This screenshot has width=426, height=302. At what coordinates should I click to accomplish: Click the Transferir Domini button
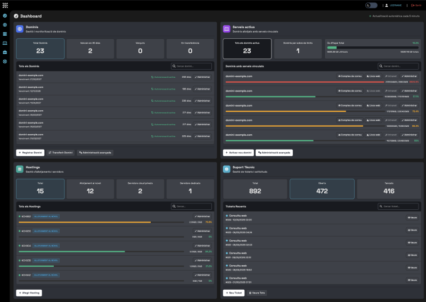tap(61, 152)
